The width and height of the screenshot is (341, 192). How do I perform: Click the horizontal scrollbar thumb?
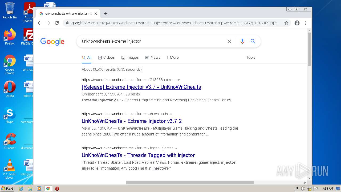point(190,183)
